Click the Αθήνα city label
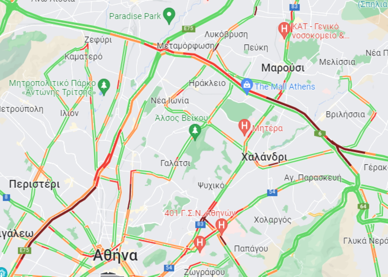Image resolution: width=388 pixels, height=277 pixels. click(x=115, y=255)
